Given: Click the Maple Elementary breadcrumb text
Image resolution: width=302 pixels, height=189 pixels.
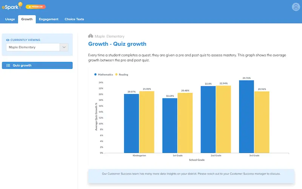Looking at the screenshot, I should [x=109, y=36].
